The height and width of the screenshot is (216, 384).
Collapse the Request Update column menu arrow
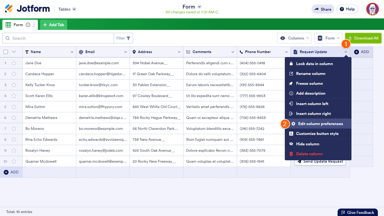pos(346,52)
